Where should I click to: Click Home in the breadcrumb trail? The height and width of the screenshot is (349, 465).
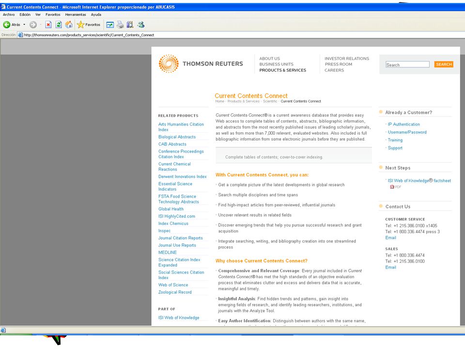point(220,101)
